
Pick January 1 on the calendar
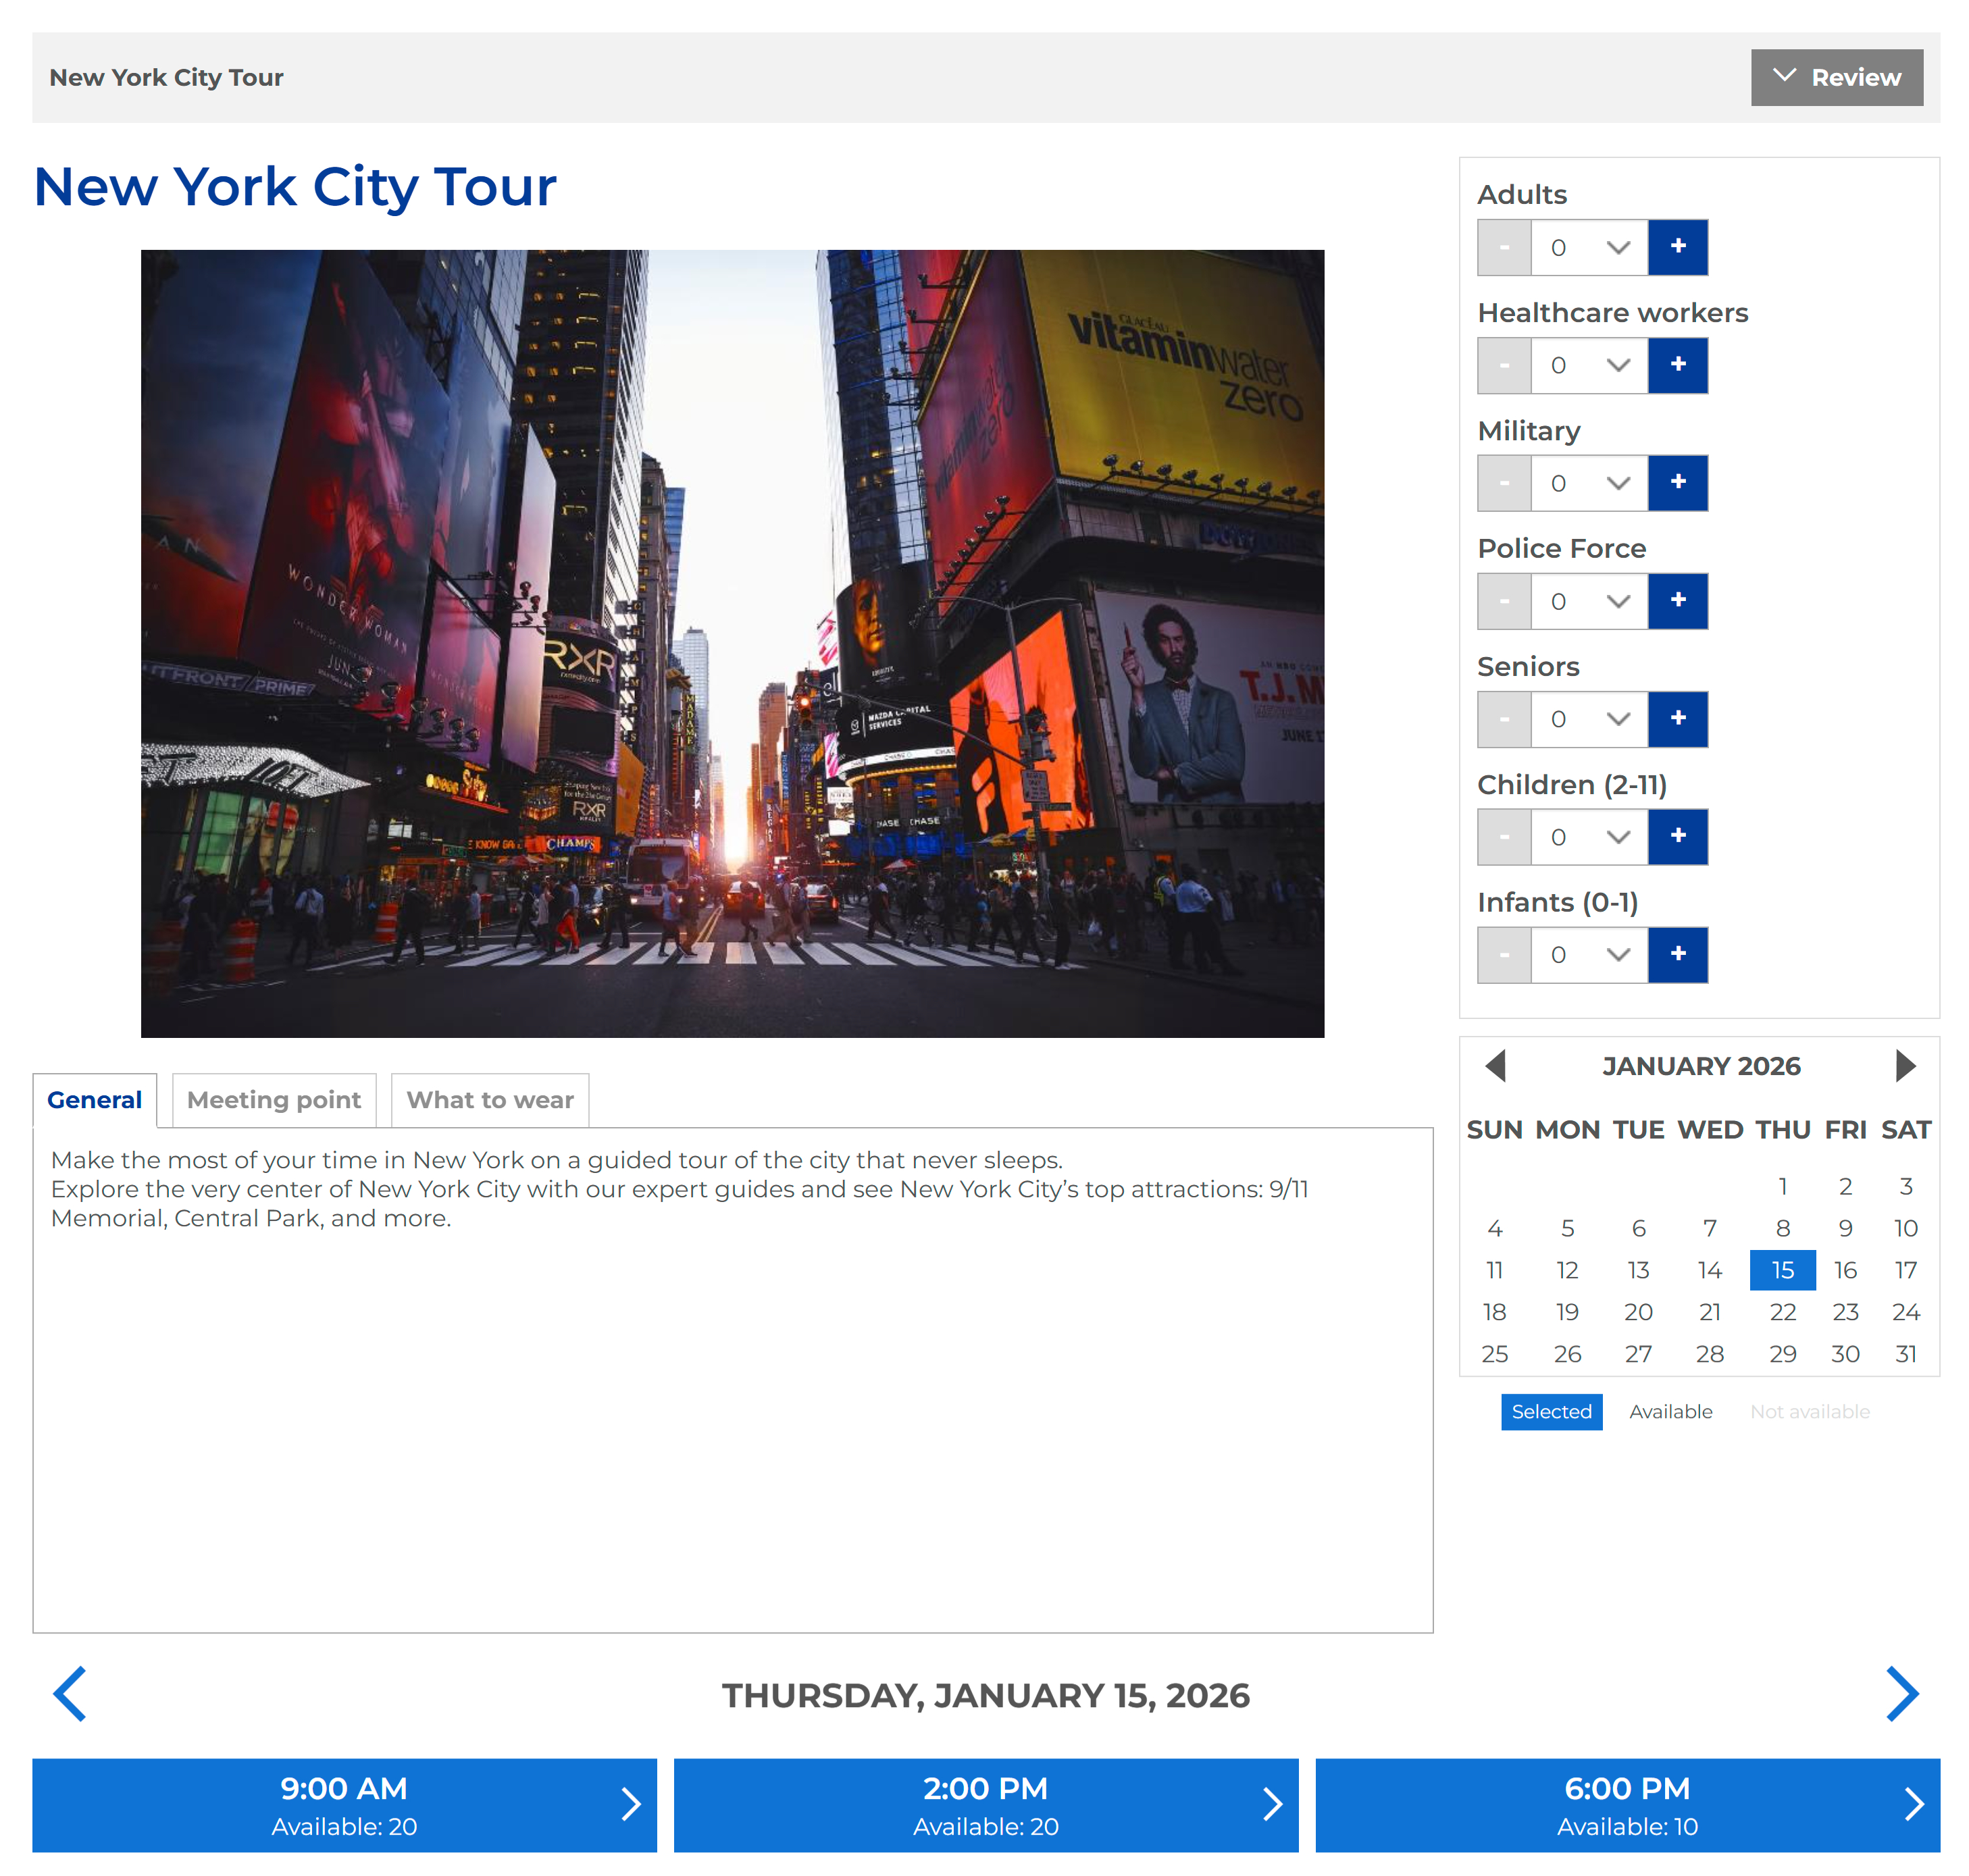coord(1782,1186)
